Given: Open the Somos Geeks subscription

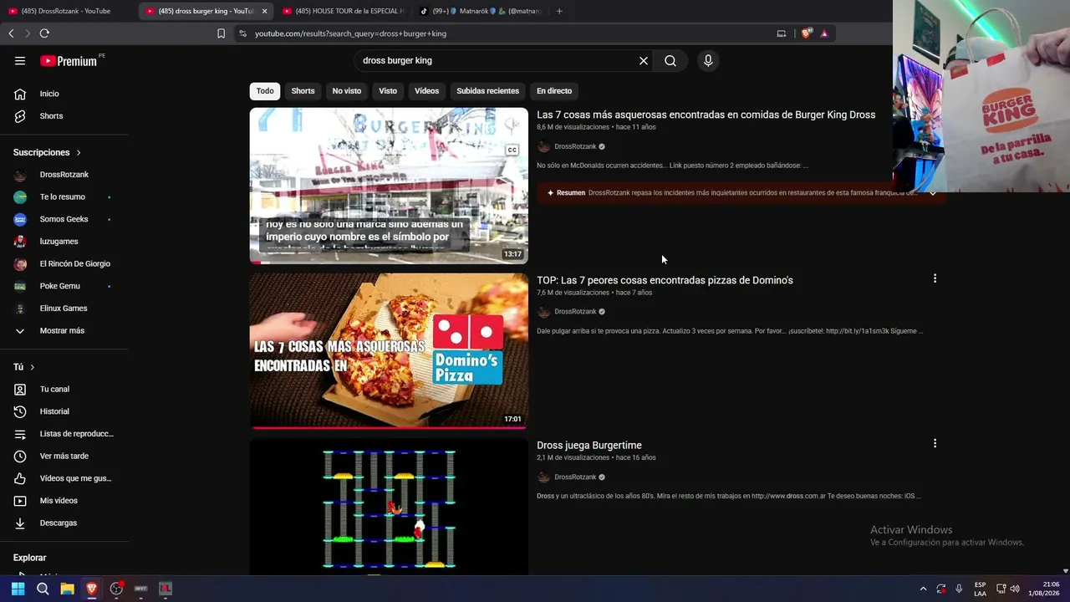Looking at the screenshot, I should pos(64,219).
